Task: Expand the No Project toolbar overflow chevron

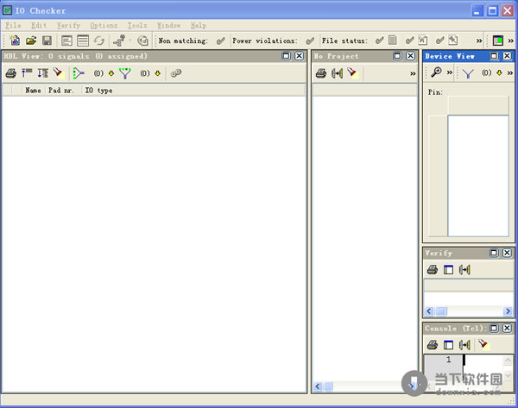Action: pyautogui.click(x=413, y=73)
